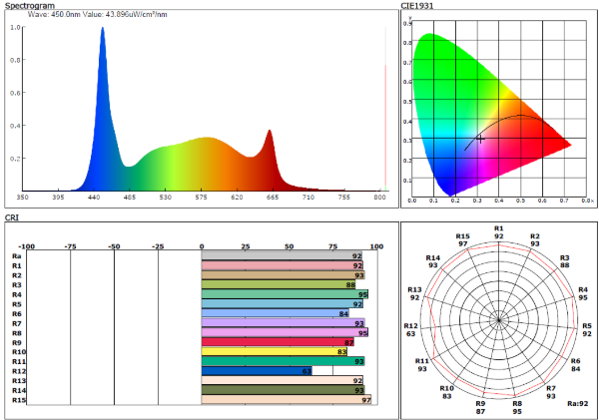
Task: Click the peach R15 bar in CRI chart
Action: 287,400
